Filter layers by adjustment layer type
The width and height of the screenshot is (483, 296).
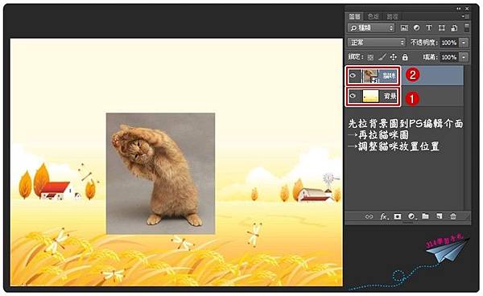tap(416, 27)
